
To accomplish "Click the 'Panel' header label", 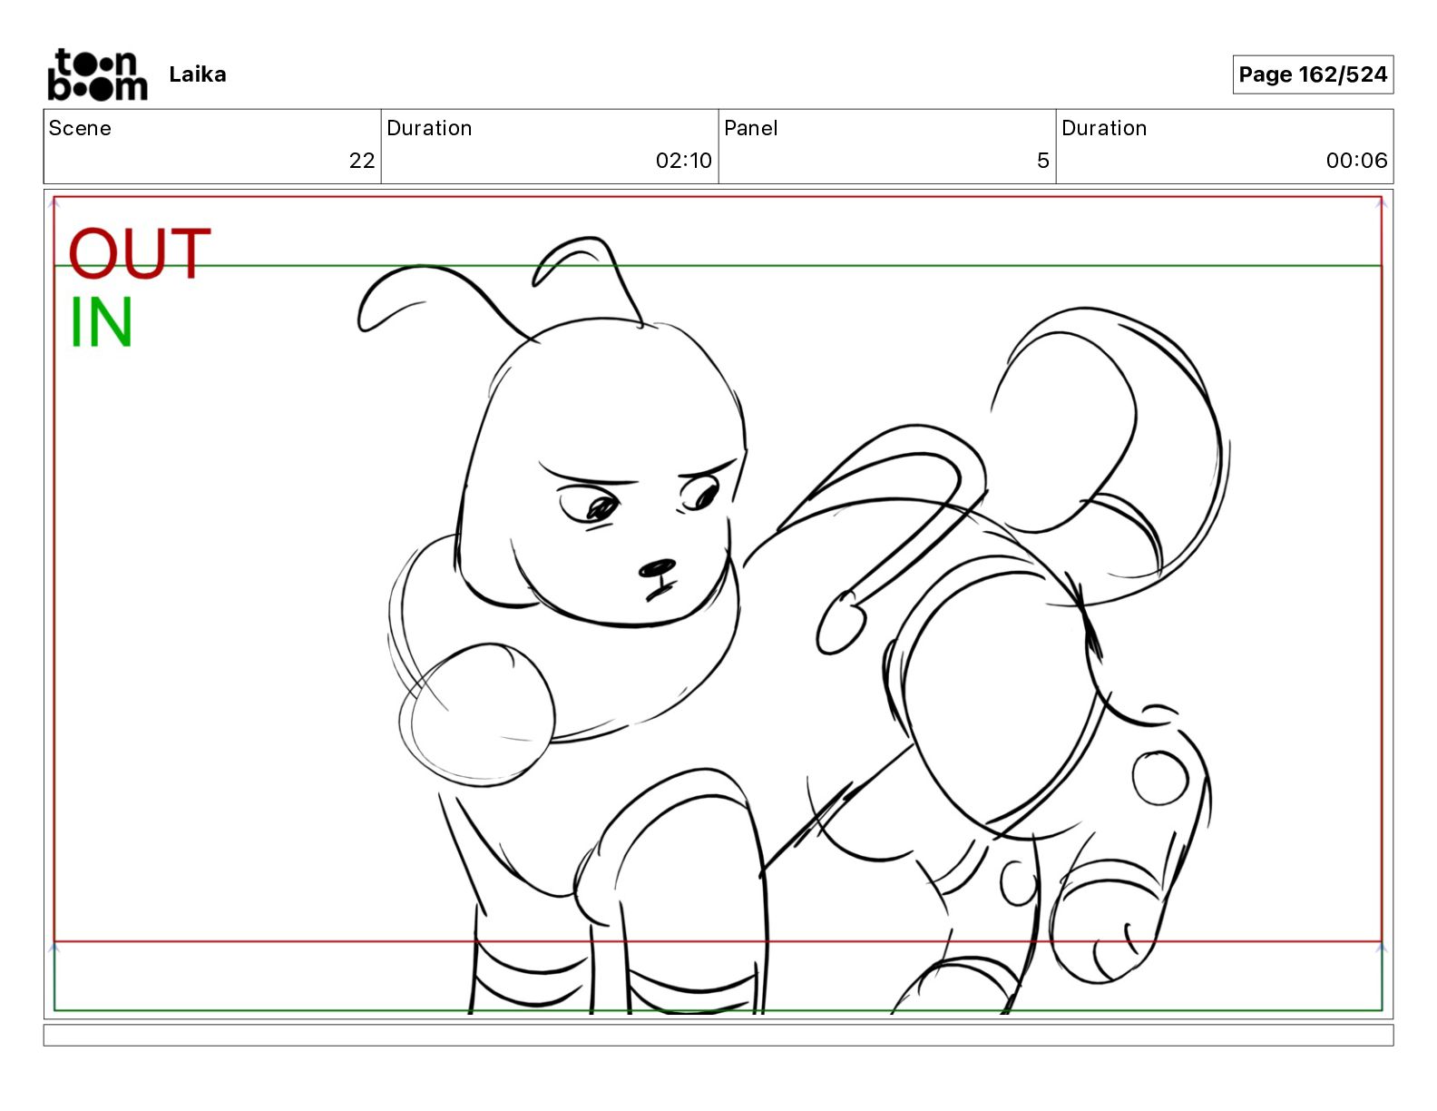I will (751, 128).
